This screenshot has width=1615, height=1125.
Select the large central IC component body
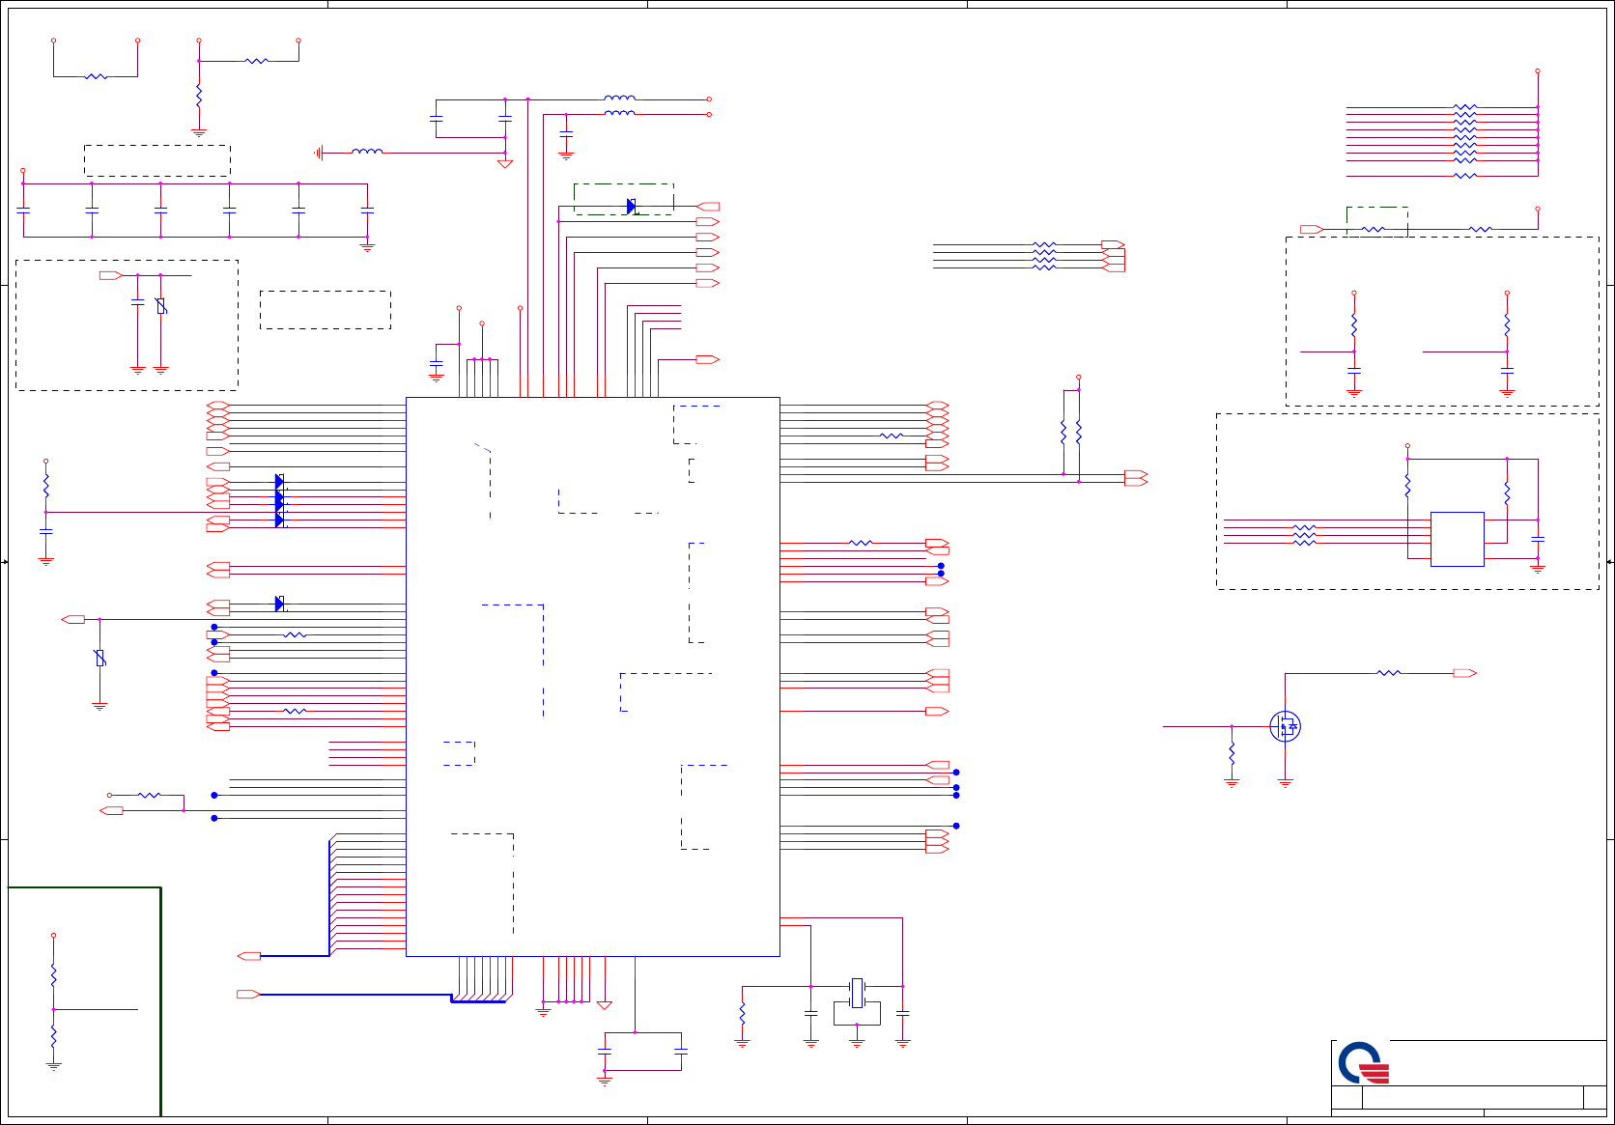pos(593,677)
